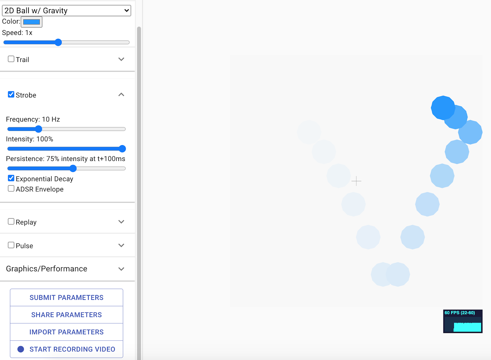Click the Frequency slider handle

38,129
